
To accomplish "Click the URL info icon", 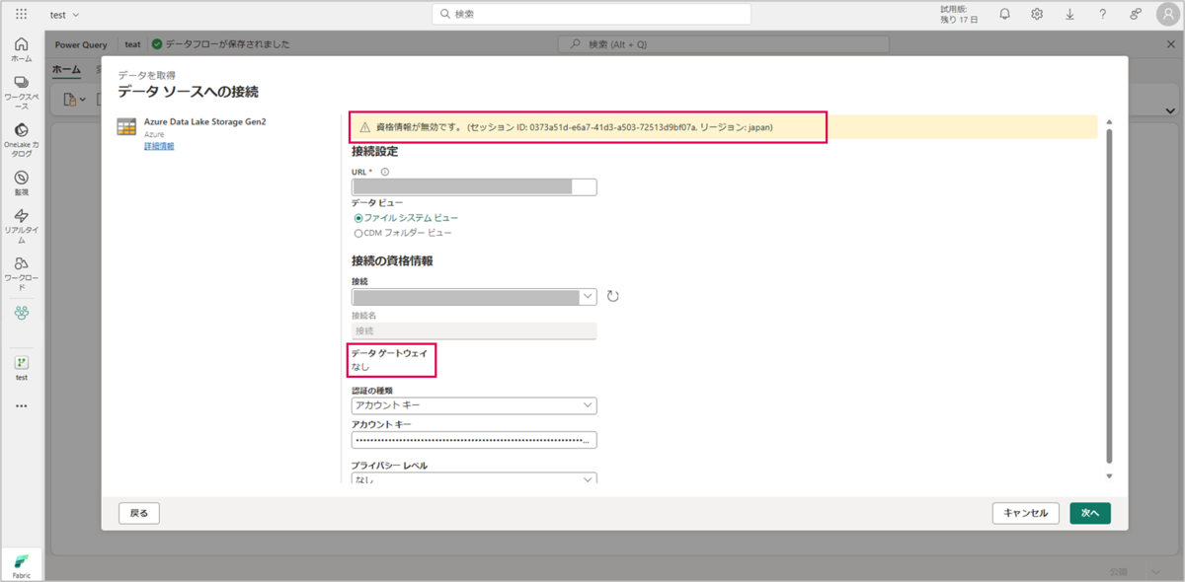I will click(x=385, y=172).
